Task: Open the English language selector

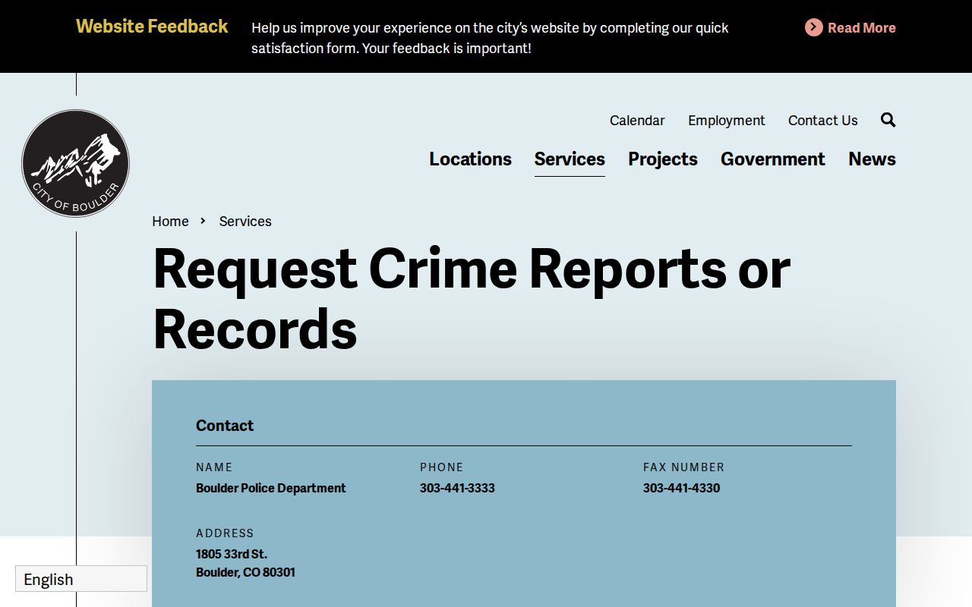Action: point(81,579)
